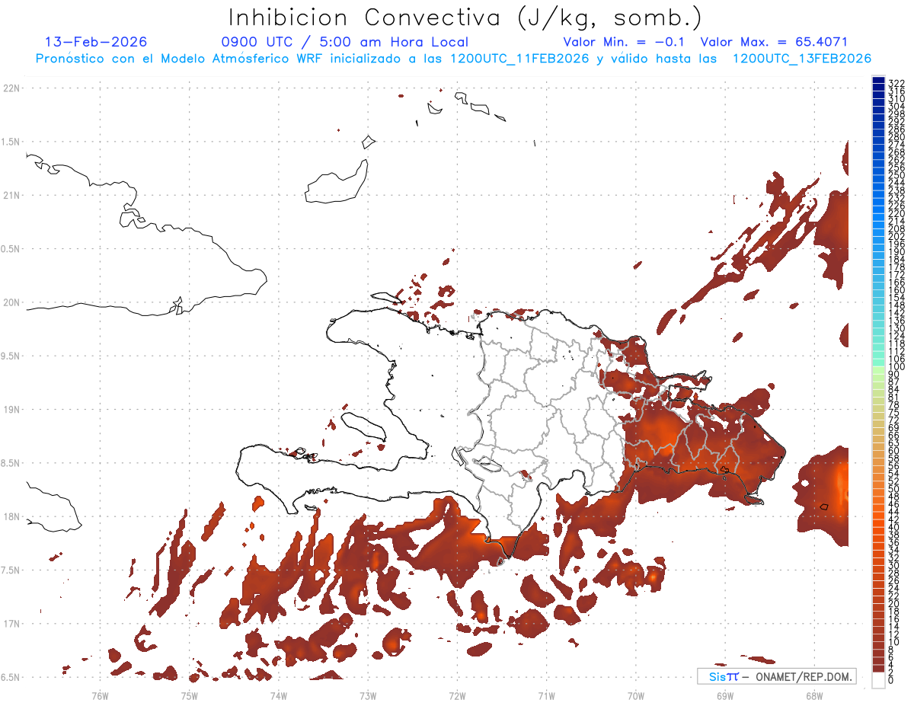Click the "75W" longitude label

point(189,695)
